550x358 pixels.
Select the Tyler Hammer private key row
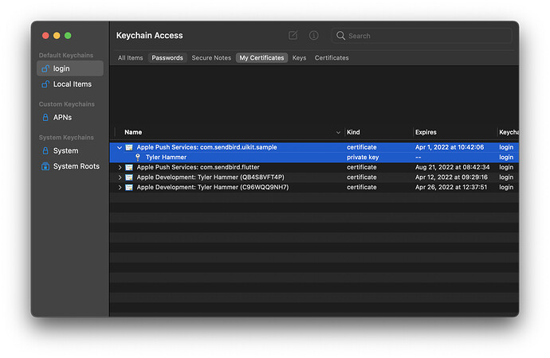tap(314, 158)
